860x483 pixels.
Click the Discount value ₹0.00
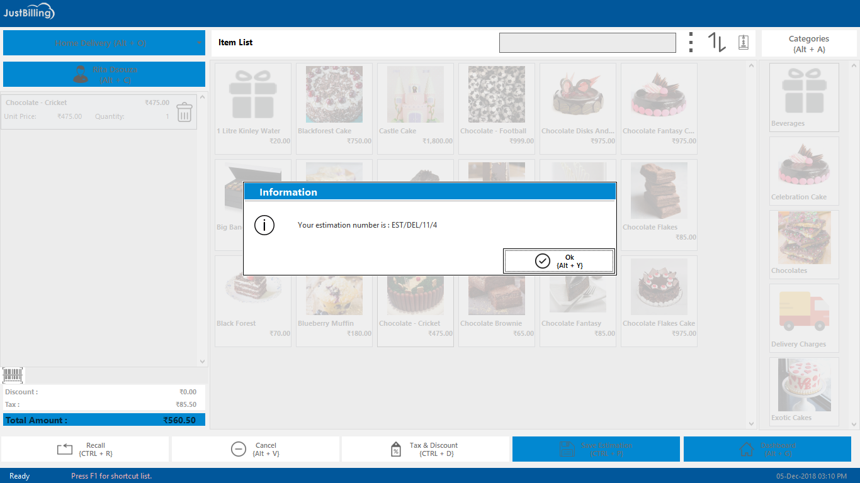(x=188, y=392)
